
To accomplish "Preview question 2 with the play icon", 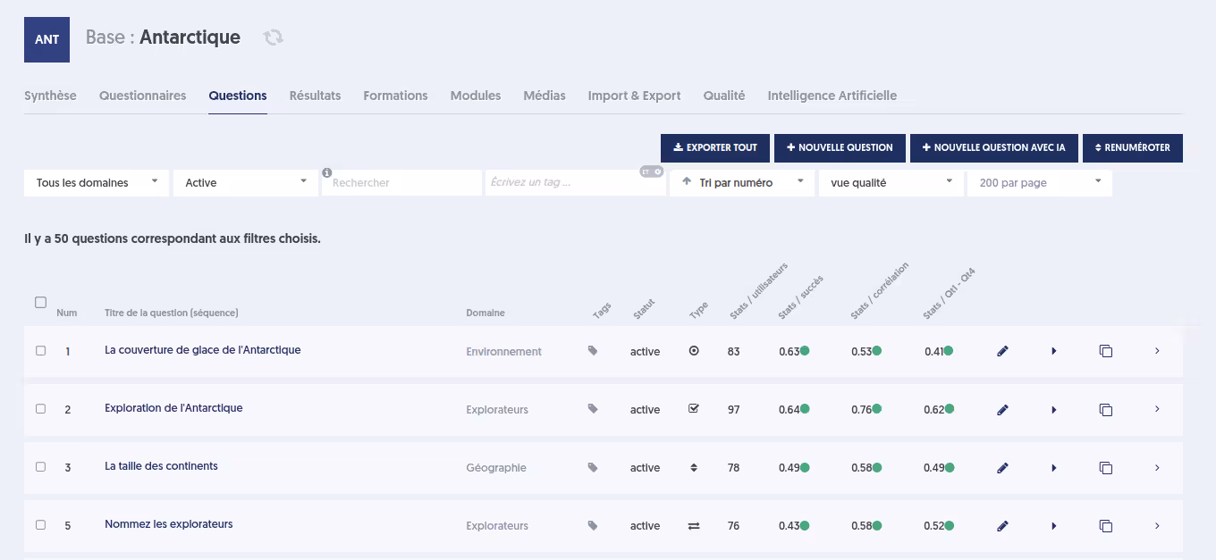I will pyautogui.click(x=1054, y=410).
